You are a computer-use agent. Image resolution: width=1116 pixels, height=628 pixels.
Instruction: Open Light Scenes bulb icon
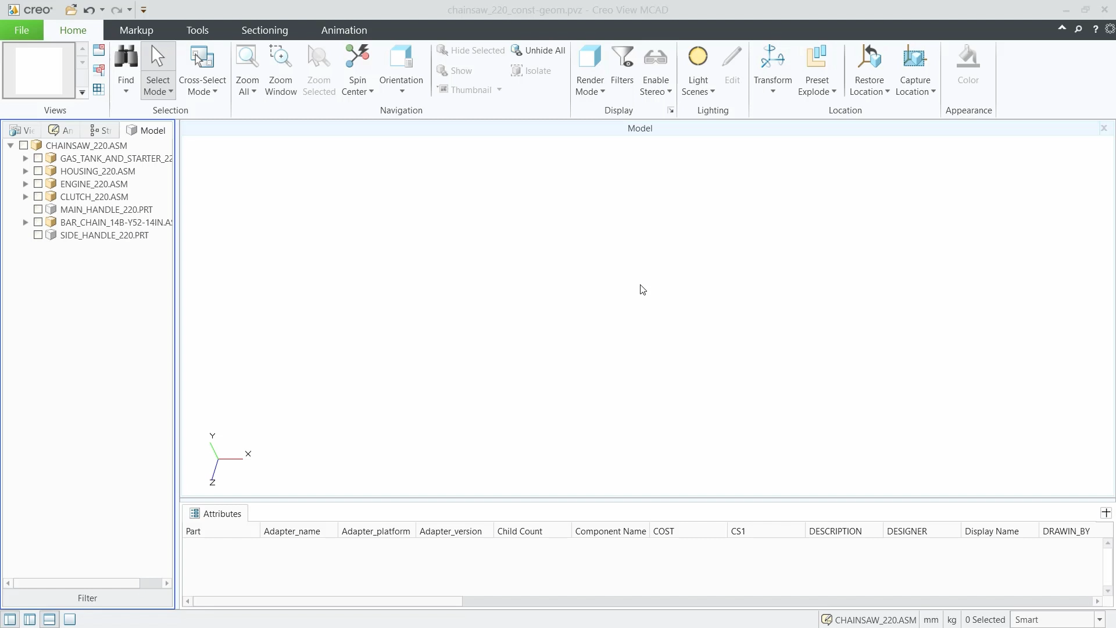[698, 57]
